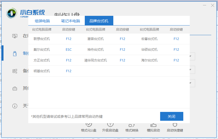The width and height of the screenshot is (218, 139).
Task: Click the ESC hotkey for 戴尔台式机
Action: (x=69, y=50)
